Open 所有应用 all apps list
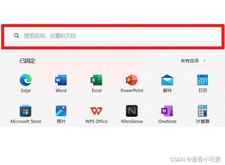 (x=193, y=61)
